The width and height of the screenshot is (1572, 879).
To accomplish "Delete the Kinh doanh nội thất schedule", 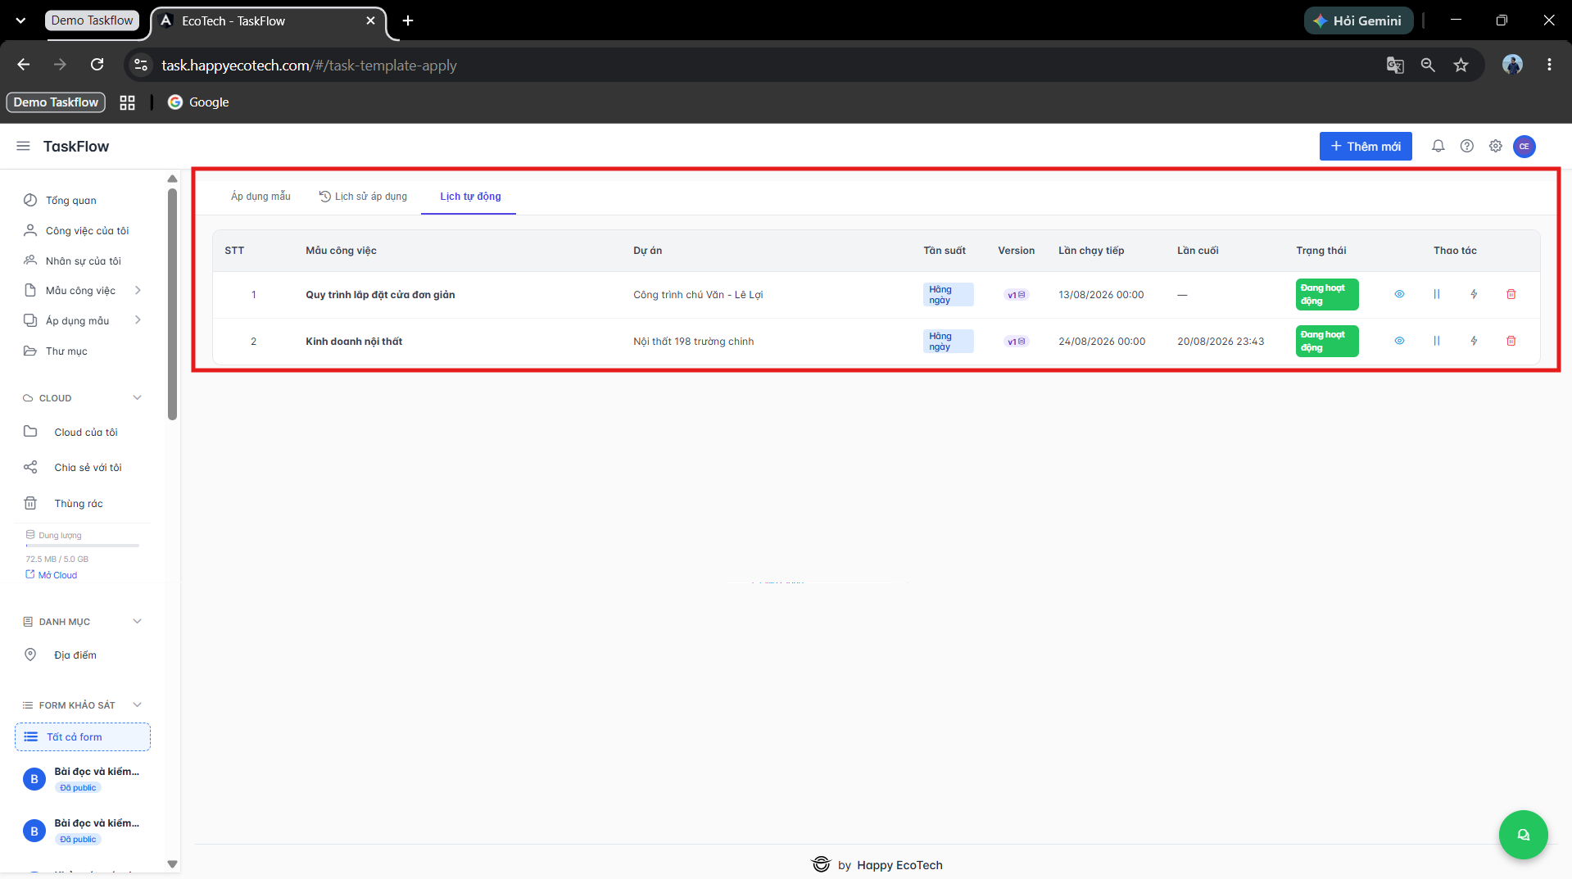I will [x=1511, y=341].
